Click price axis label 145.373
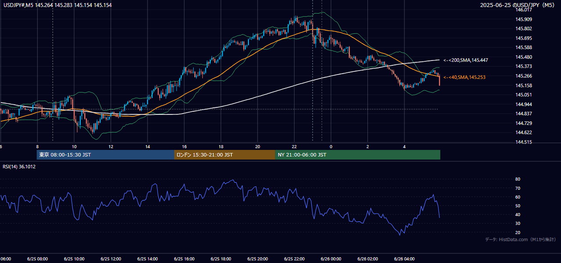 point(523,66)
